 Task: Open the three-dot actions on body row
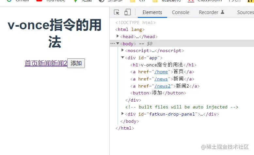click(x=112, y=44)
